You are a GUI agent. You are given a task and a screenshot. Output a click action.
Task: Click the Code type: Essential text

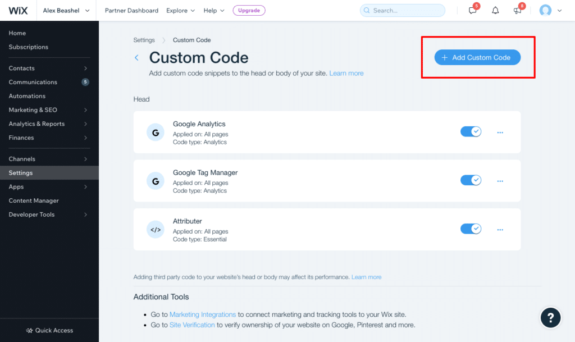tap(200, 239)
